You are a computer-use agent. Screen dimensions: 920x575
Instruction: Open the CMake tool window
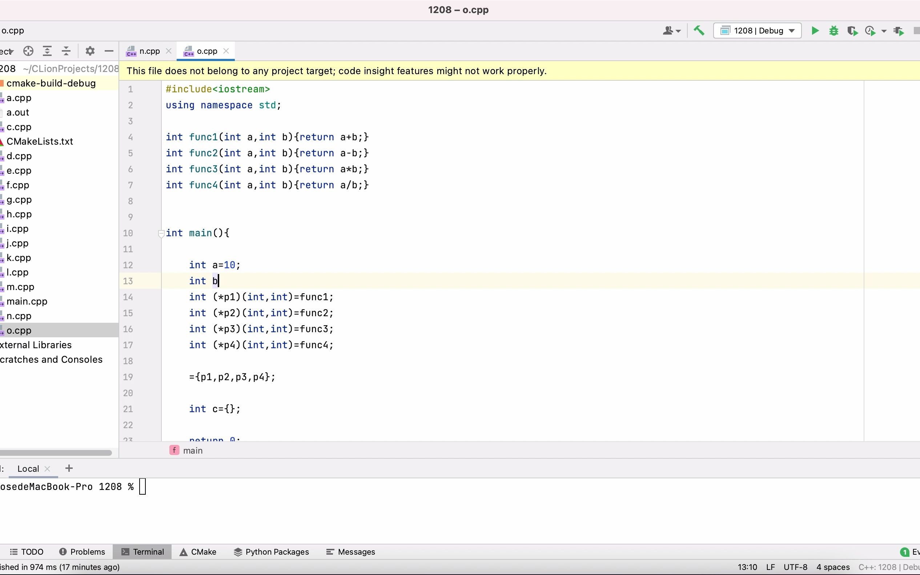198,551
